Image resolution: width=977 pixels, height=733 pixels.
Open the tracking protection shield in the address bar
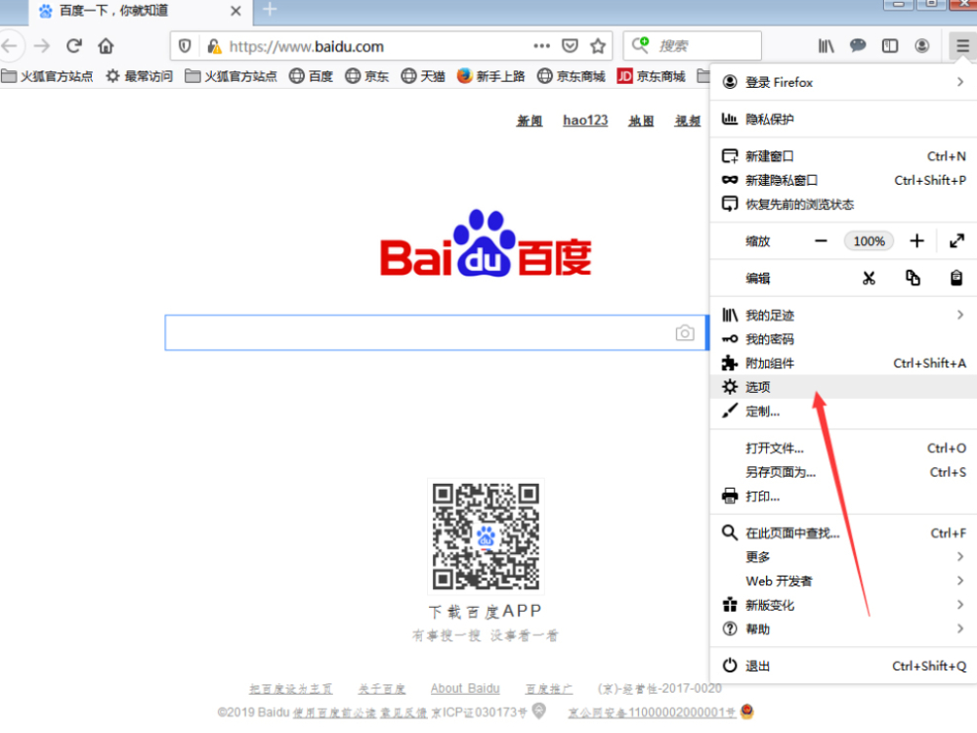pyautogui.click(x=185, y=46)
